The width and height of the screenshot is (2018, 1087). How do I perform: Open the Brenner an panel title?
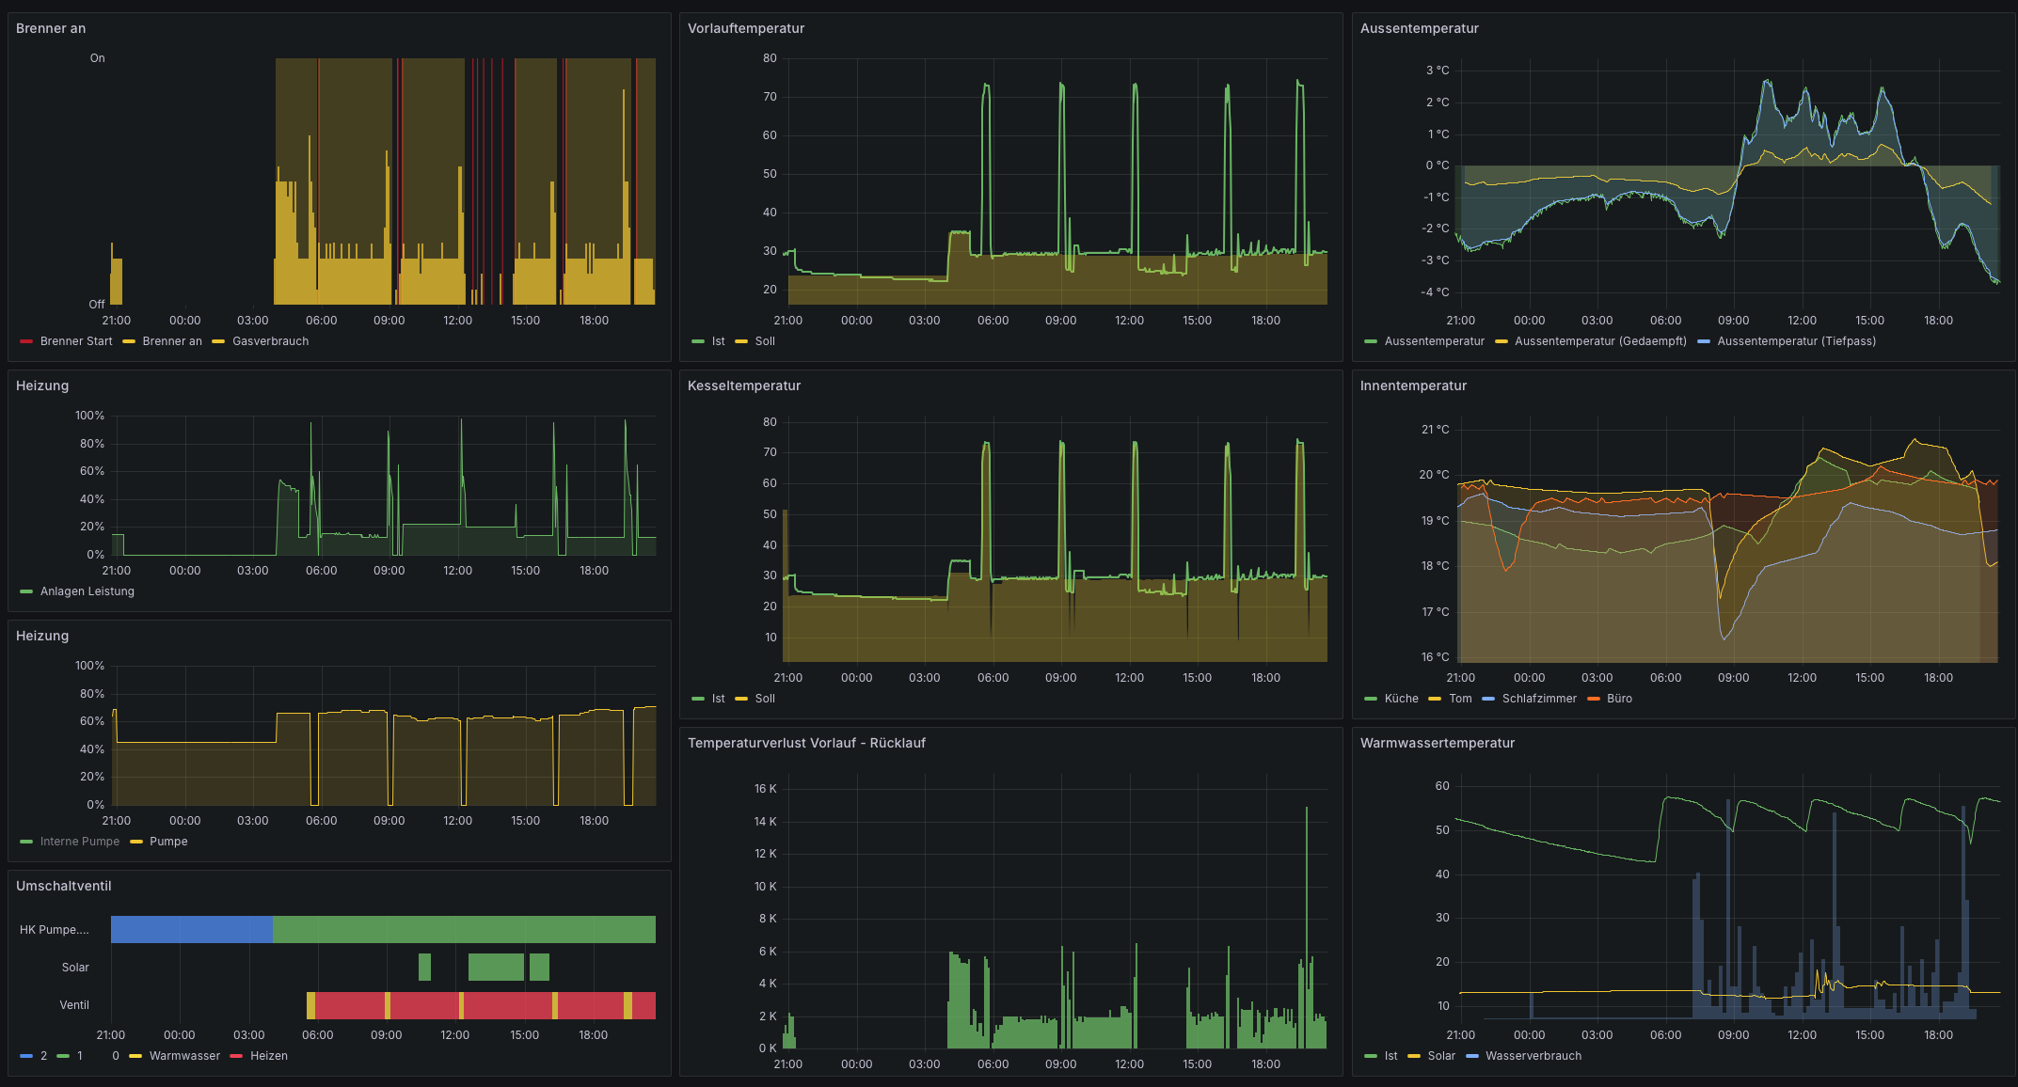[51, 28]
